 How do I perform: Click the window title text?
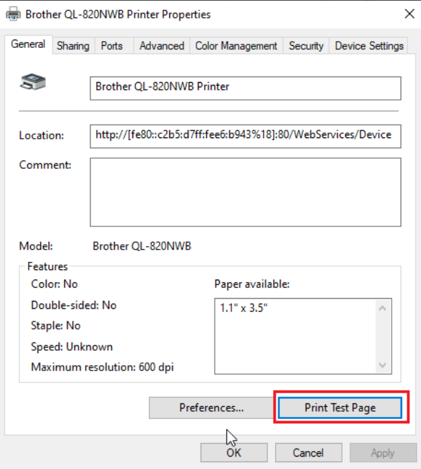click(118, 14)
